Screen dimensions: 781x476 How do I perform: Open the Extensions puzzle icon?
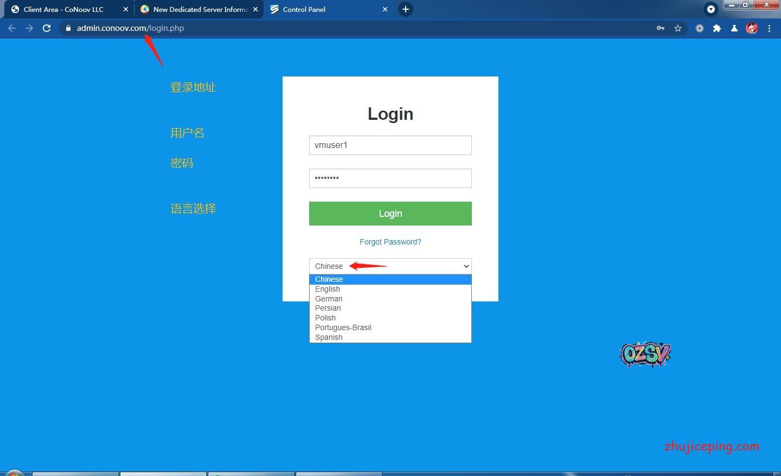pos(717,28)
